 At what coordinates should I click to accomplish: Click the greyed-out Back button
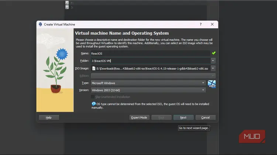click(161, 118)
